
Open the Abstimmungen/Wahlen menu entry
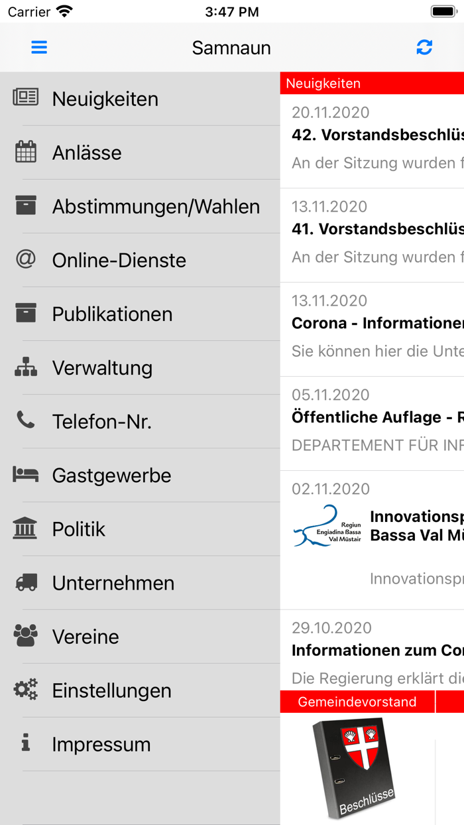(156, 206)
